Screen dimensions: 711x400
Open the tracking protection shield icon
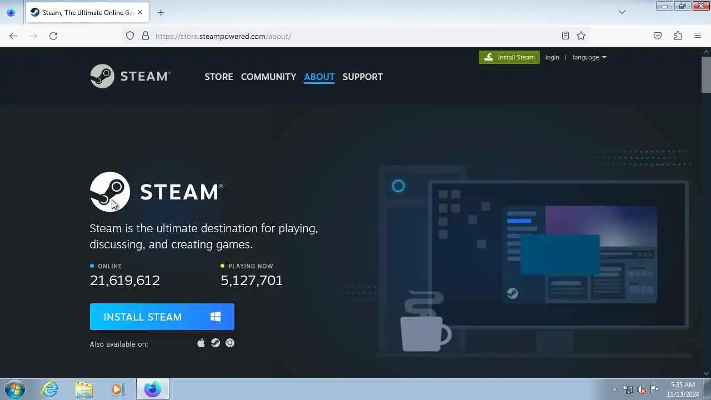pos(130,36)
